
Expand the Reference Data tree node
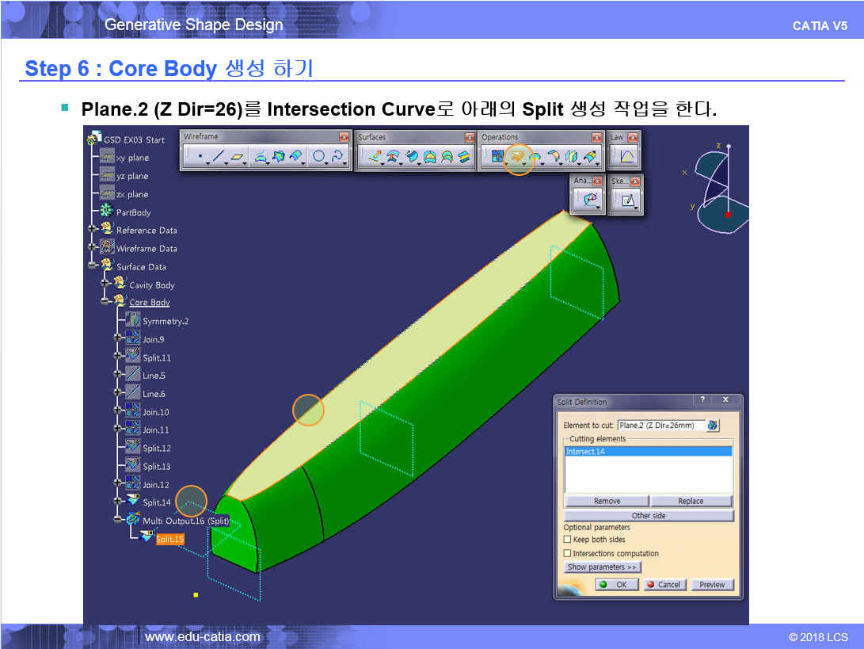pos(93,230)
